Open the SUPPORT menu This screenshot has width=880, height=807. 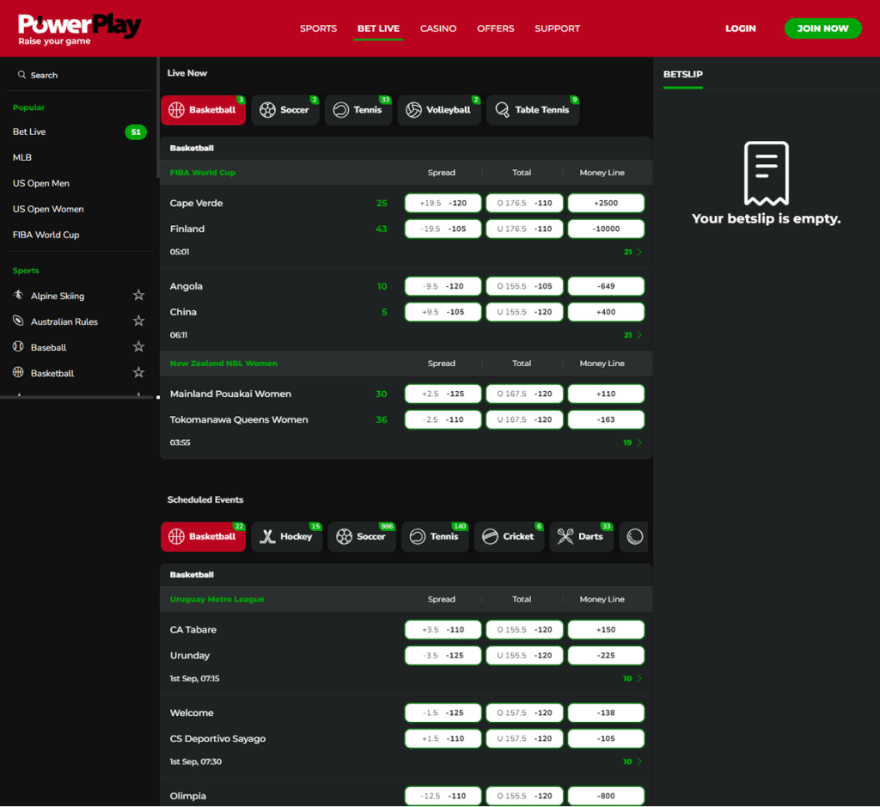click(557, 28)
